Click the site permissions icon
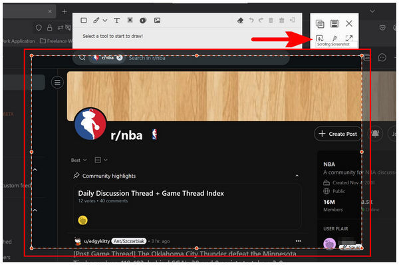 tap(61, 27)
